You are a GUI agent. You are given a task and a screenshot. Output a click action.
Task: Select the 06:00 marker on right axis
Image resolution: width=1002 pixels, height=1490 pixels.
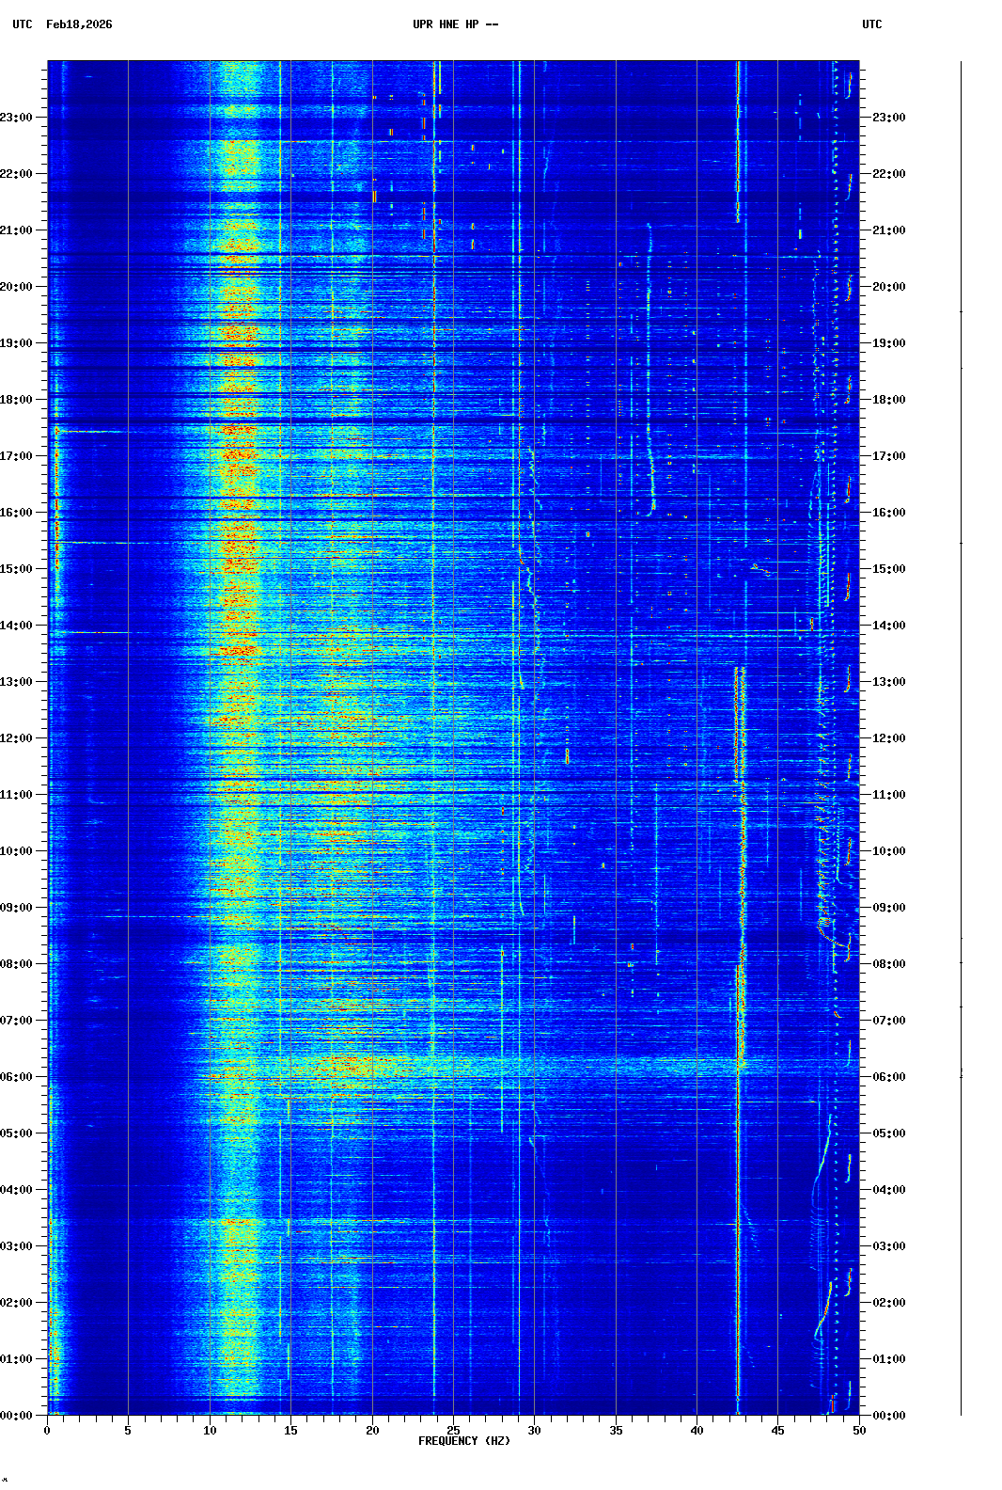point(888,1077)
